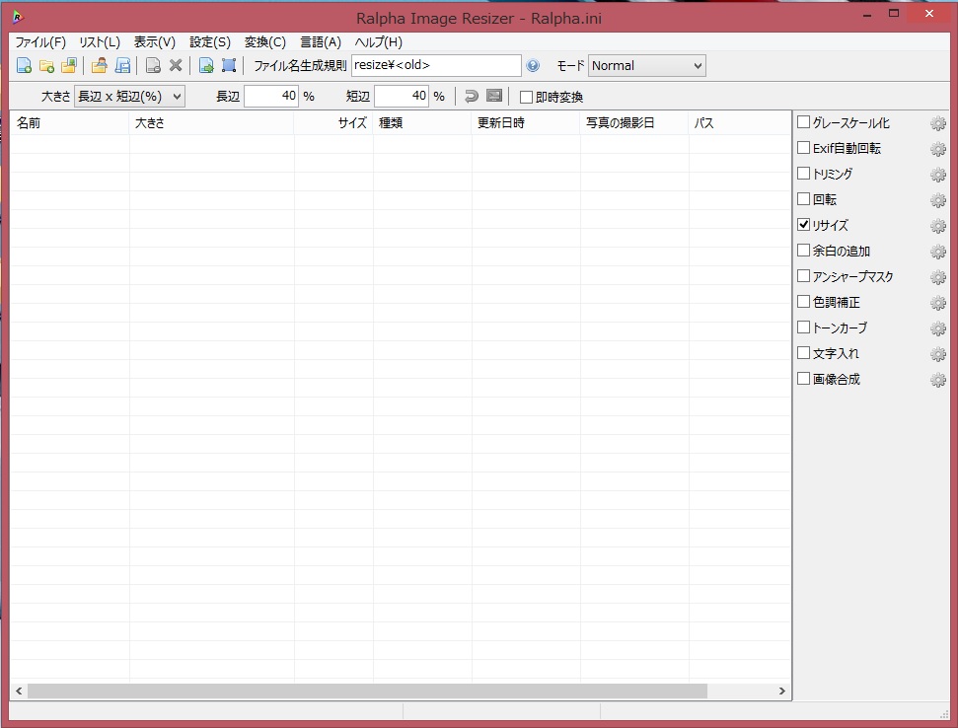
Task: Expand the 大きさ 長辺 x 短辺(%) dropdown
Action: pyautogui.click(x=129, y=96)
